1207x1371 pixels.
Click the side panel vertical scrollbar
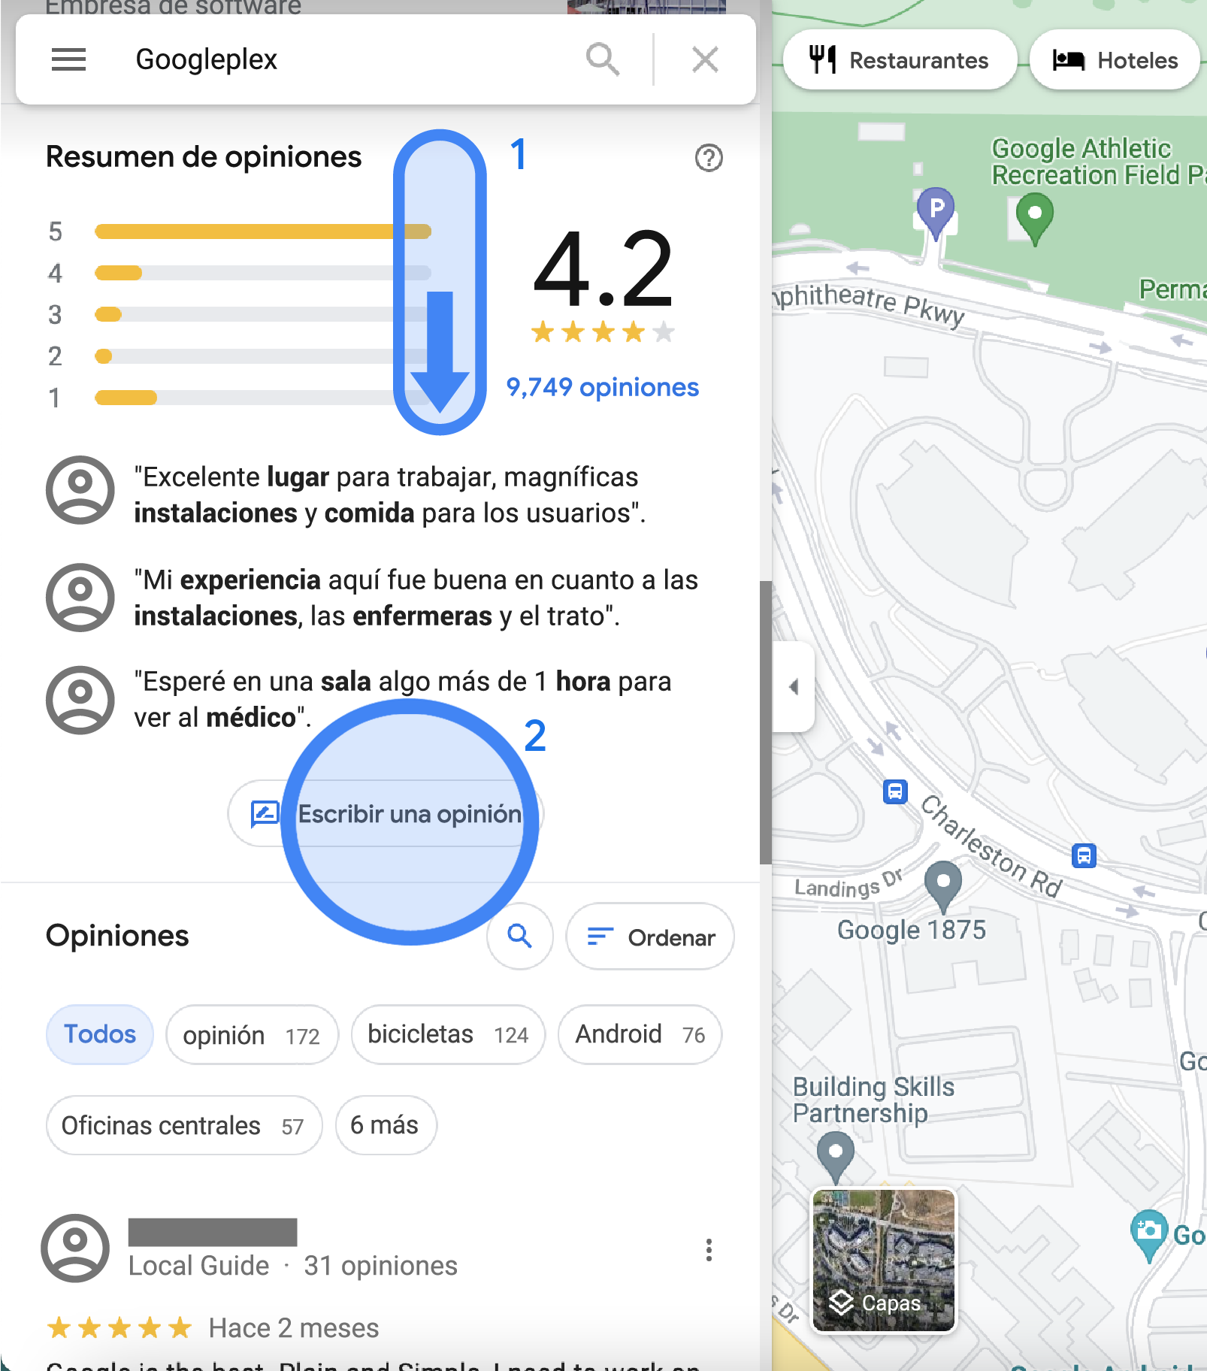pyautogui.click(x=765, y=722)
